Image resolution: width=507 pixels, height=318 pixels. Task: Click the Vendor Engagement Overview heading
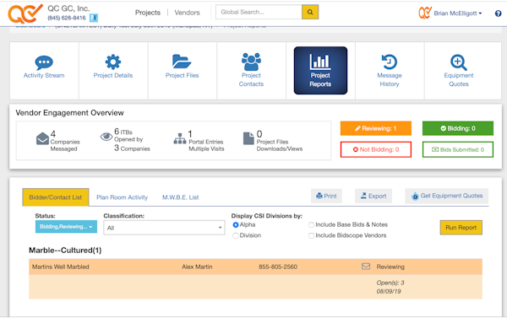pos(69,113)
